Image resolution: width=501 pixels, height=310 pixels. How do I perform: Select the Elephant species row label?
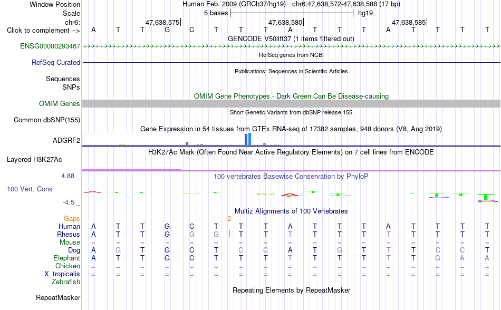[x=66, y=258]
